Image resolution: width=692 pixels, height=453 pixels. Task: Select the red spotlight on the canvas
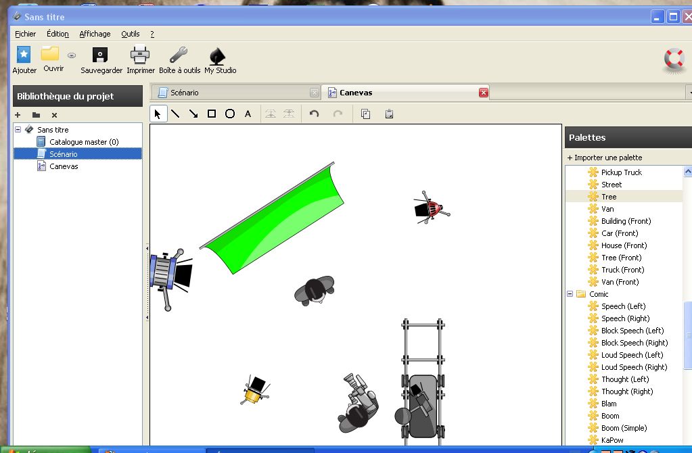pyautogui.click(x=431, y=208)
